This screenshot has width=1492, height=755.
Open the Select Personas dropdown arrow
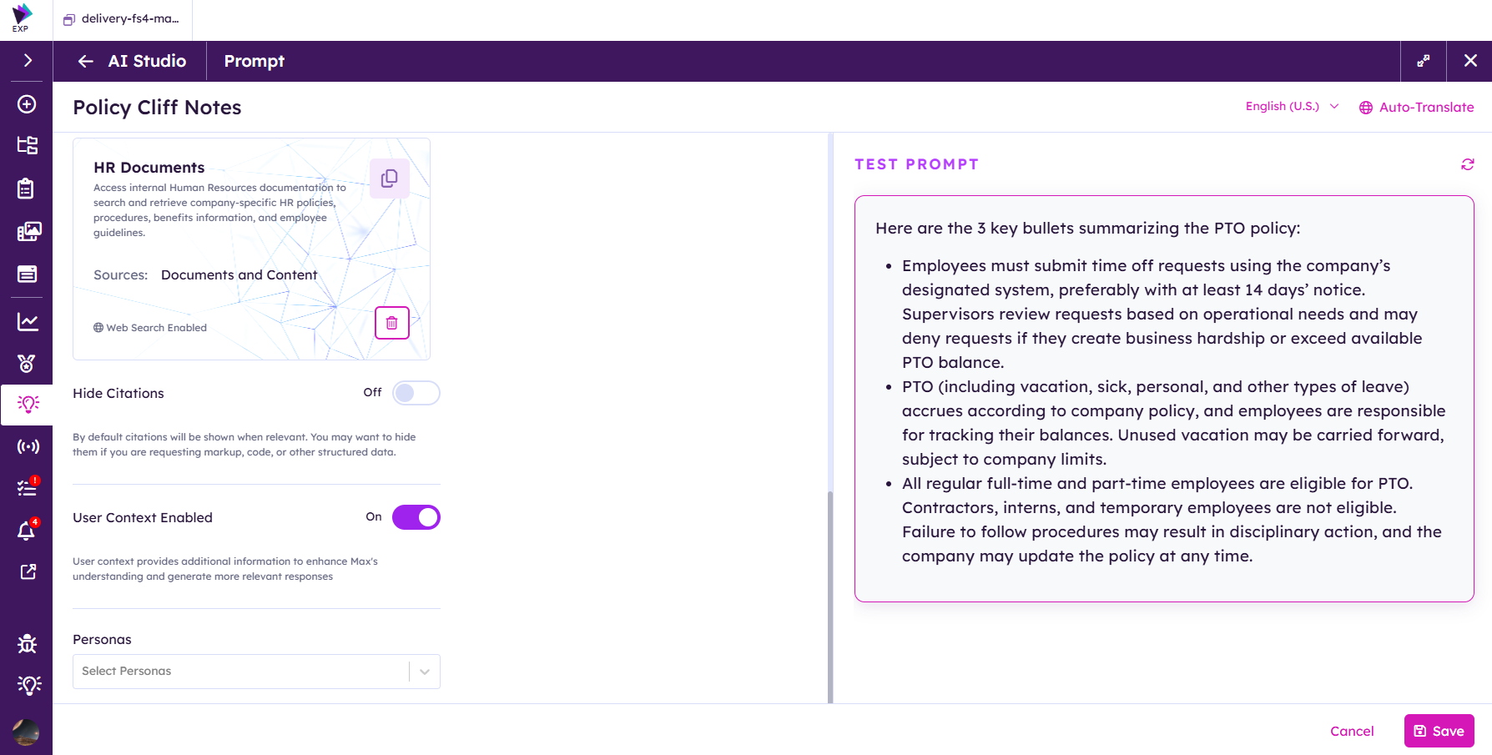click(x=425, y=672)
